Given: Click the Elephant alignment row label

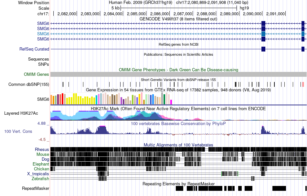Looking at the screenshot, I should tap(41, 164).
